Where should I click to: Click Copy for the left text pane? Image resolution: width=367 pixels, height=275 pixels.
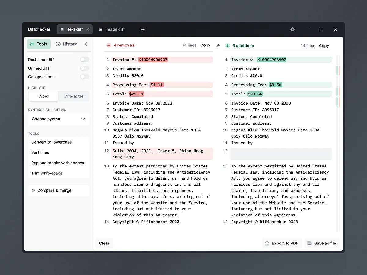(x=205, y=45)
